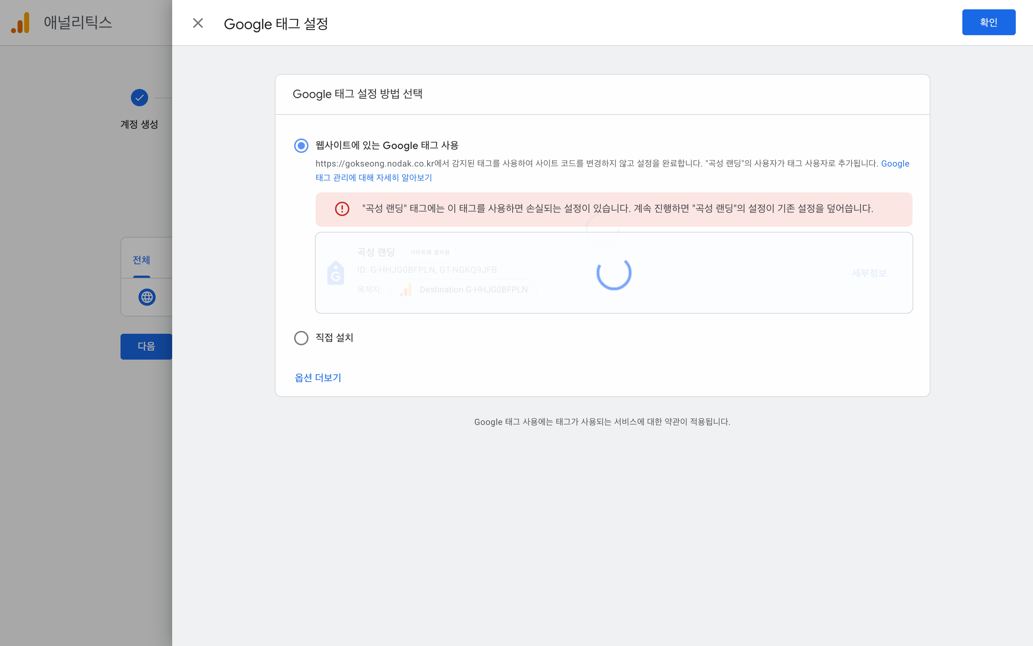Image resolution: width=1033 pixels, height=646 pixels.
Task: Open 옵션 더보기 link
Action: (x=318, y=378)
